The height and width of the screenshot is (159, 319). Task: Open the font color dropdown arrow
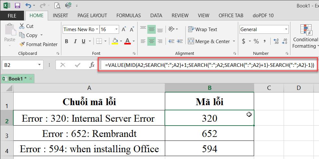pos(134,41)
